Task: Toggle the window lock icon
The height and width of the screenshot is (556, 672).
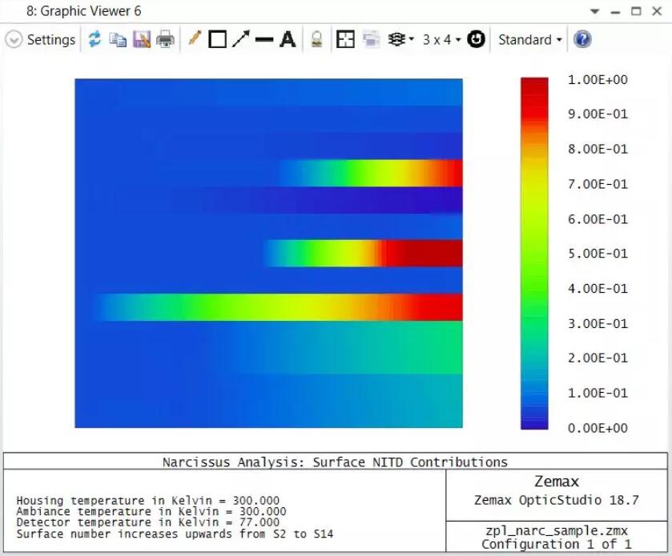Action: pyautogui.click(x=316, y=39)
